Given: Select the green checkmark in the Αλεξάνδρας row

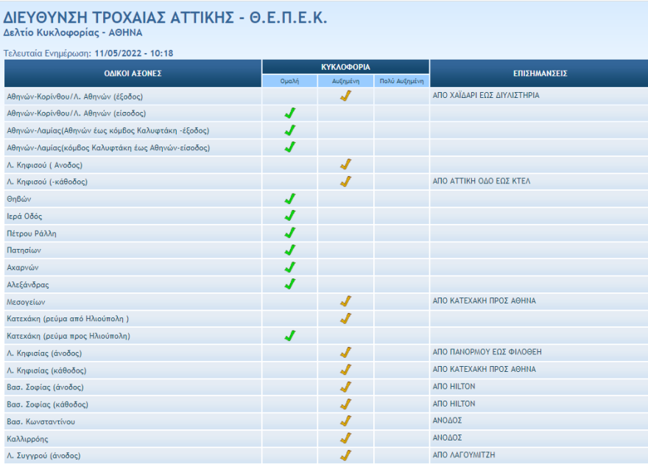Looking at the screenshot, I should [x=289, y=284].
